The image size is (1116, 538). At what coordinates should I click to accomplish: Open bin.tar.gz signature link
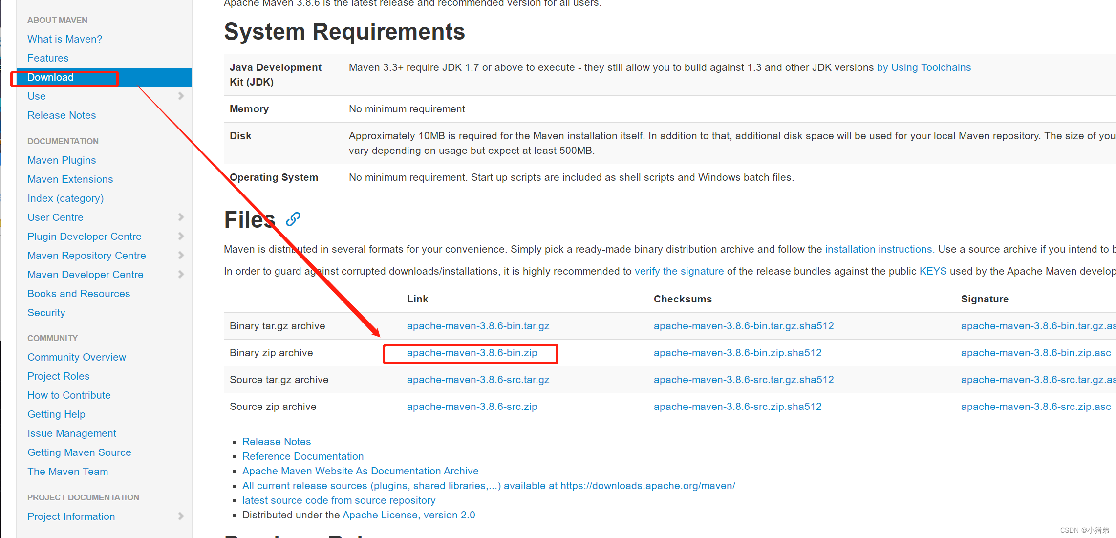tap(1038, 326)
